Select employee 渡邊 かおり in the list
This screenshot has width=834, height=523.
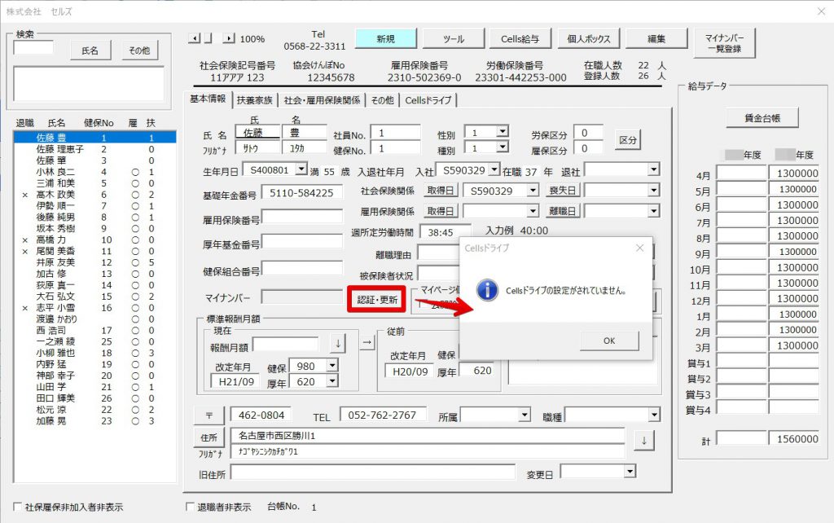pos(94,319)
